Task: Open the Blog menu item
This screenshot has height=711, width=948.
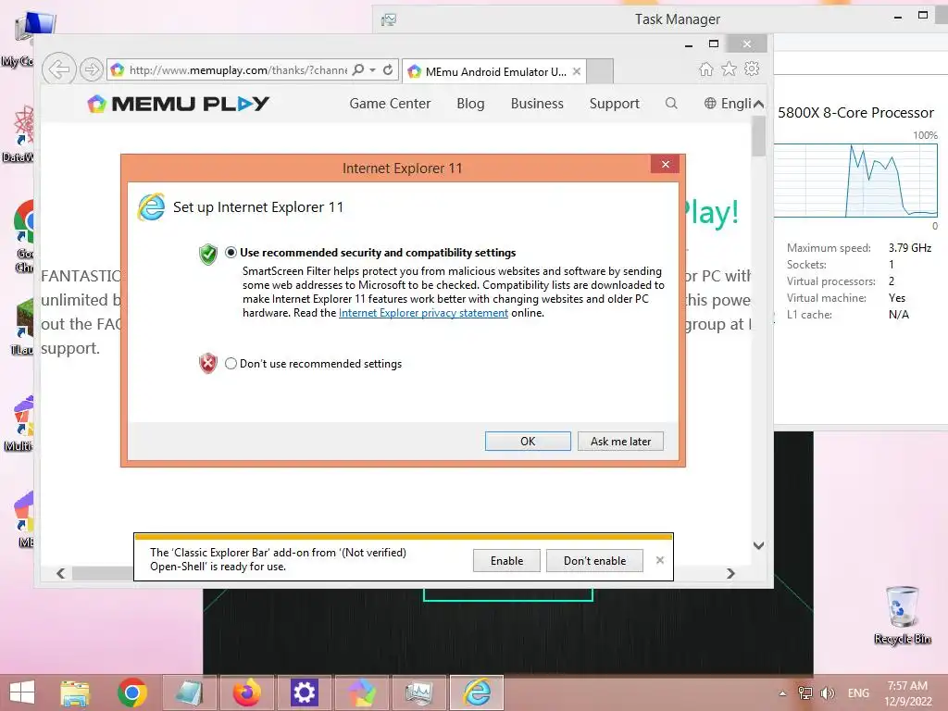Action: pyautogui.click(x=470, y=104)
